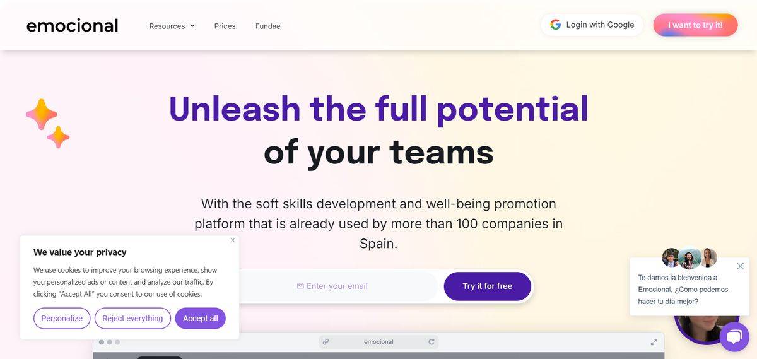Click the emocional logo
This screenshot has width=757, height=359.
point(72,26)
